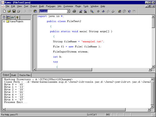This screenshot has width=156, height=117.
Task: Click the output panel's horizontal scrollbar thumb
Action: point(65,109)
